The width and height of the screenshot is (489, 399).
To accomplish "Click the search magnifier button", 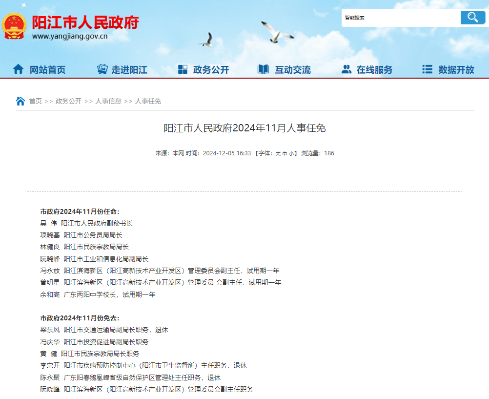I will click(x=473, y=18).
